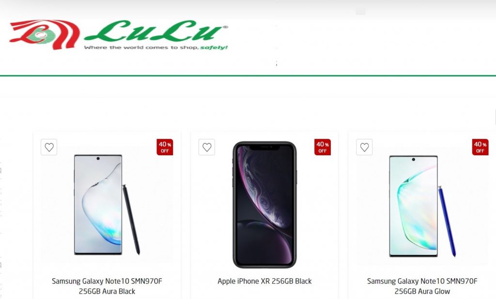Click the green divider line under header
Image resolution: width=496 pixels, height=299 pixels.
pyautogui.click(x=248, y=75)
